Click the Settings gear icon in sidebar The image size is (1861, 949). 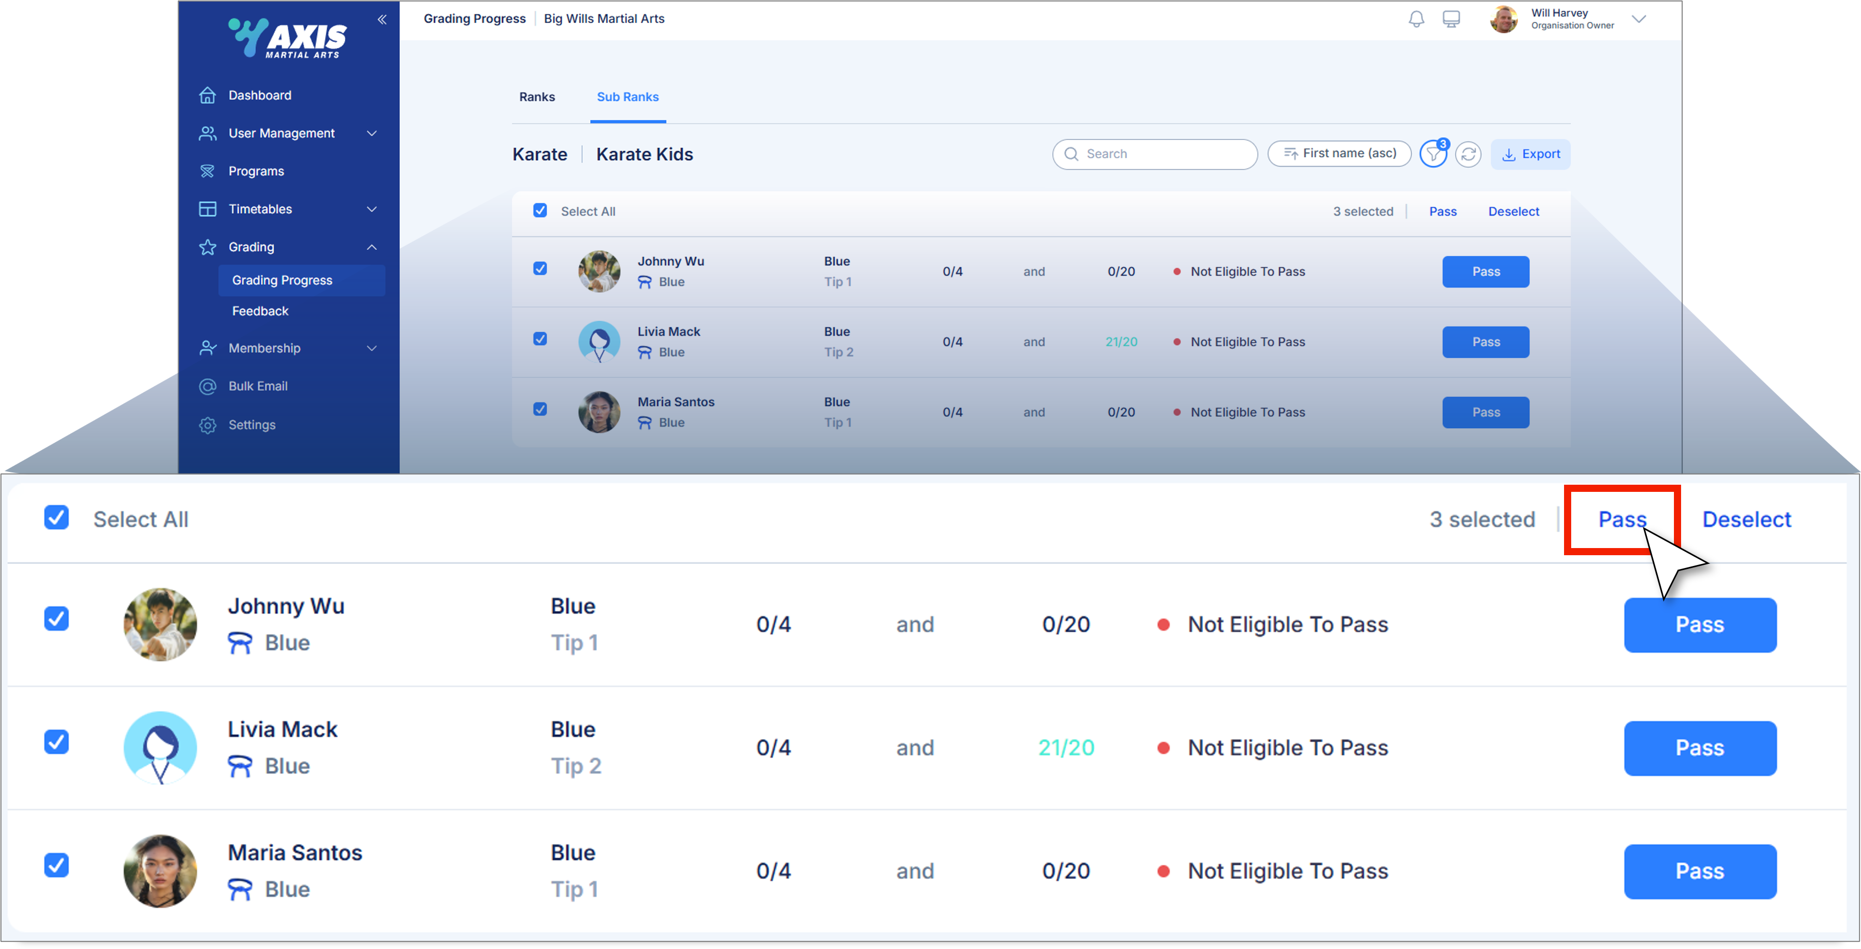[x=208, y=425]
